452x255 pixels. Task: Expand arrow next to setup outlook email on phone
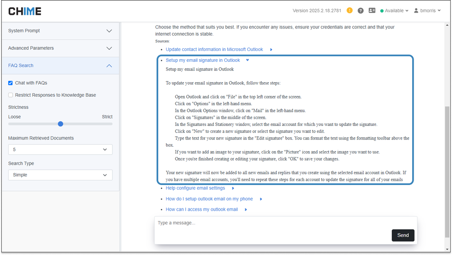(x=261, y=199)
